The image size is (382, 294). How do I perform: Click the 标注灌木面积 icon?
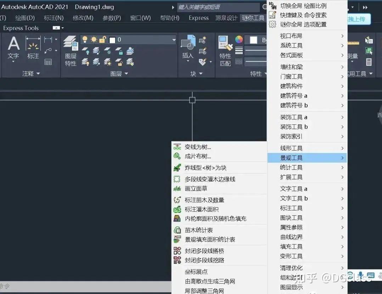[177, 209]
